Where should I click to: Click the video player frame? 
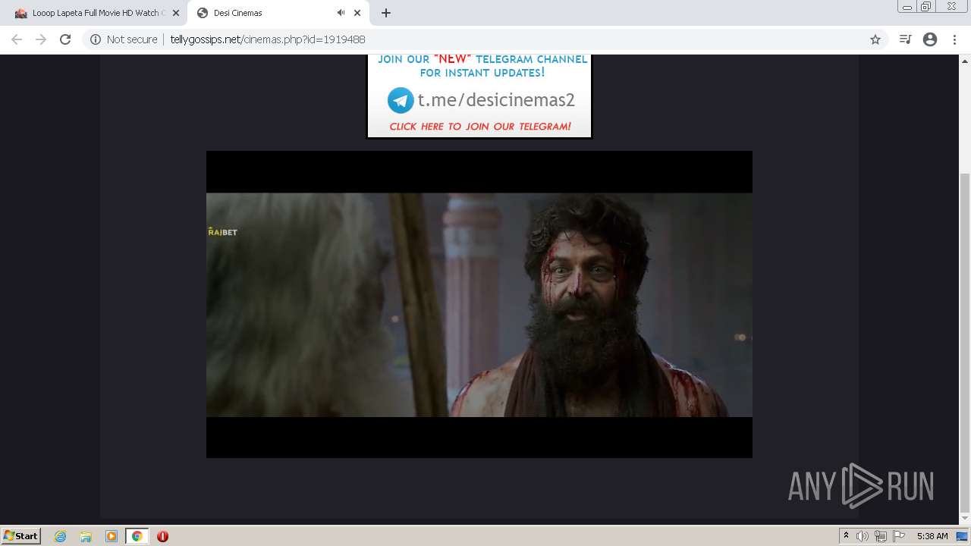(x=479, y=304)
